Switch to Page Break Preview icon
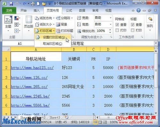The image size is (160, 127). (x=105, y=122)
